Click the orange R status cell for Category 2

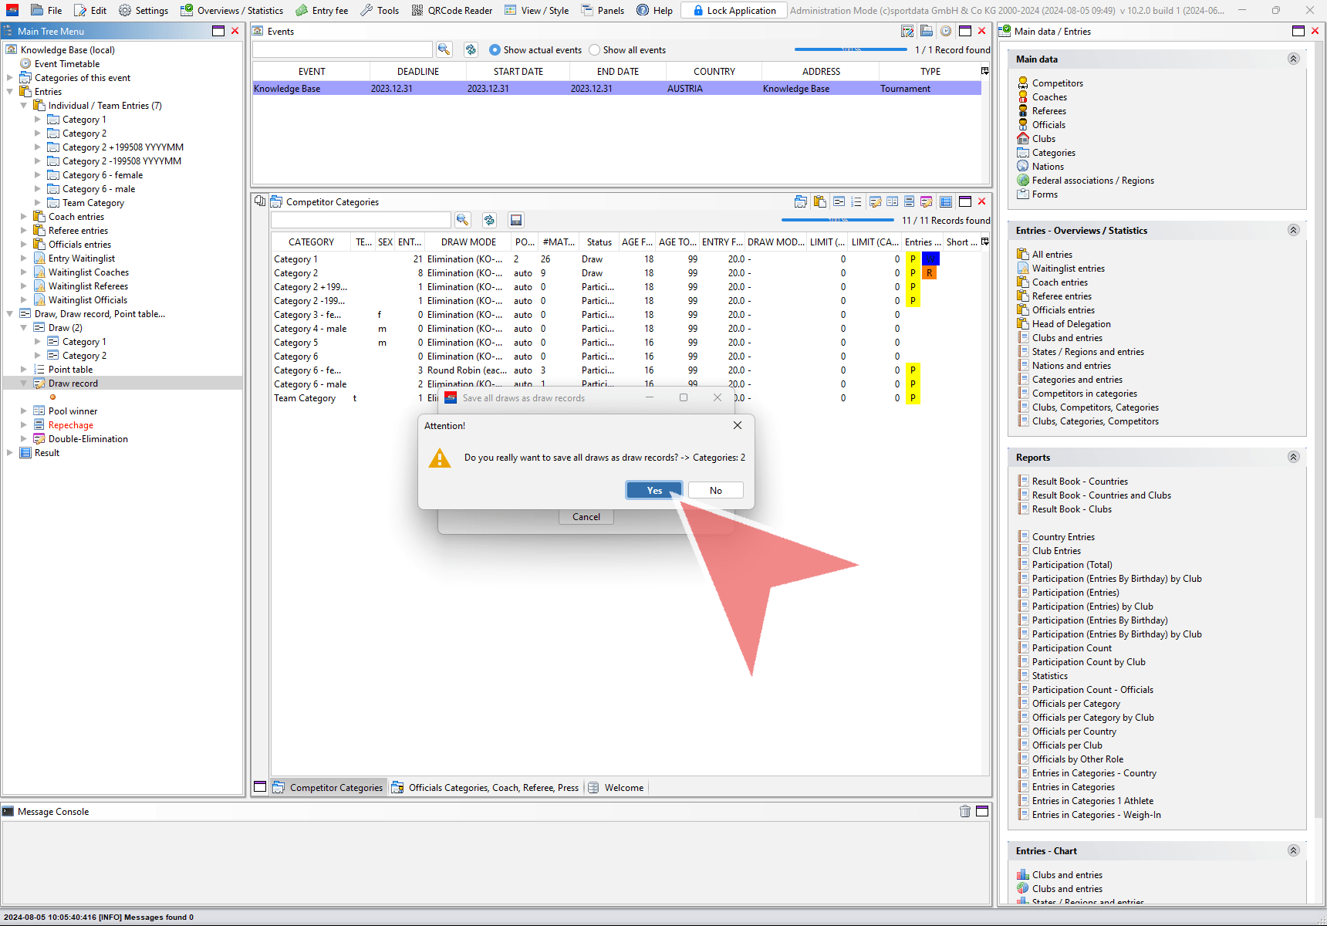point(930,273)
